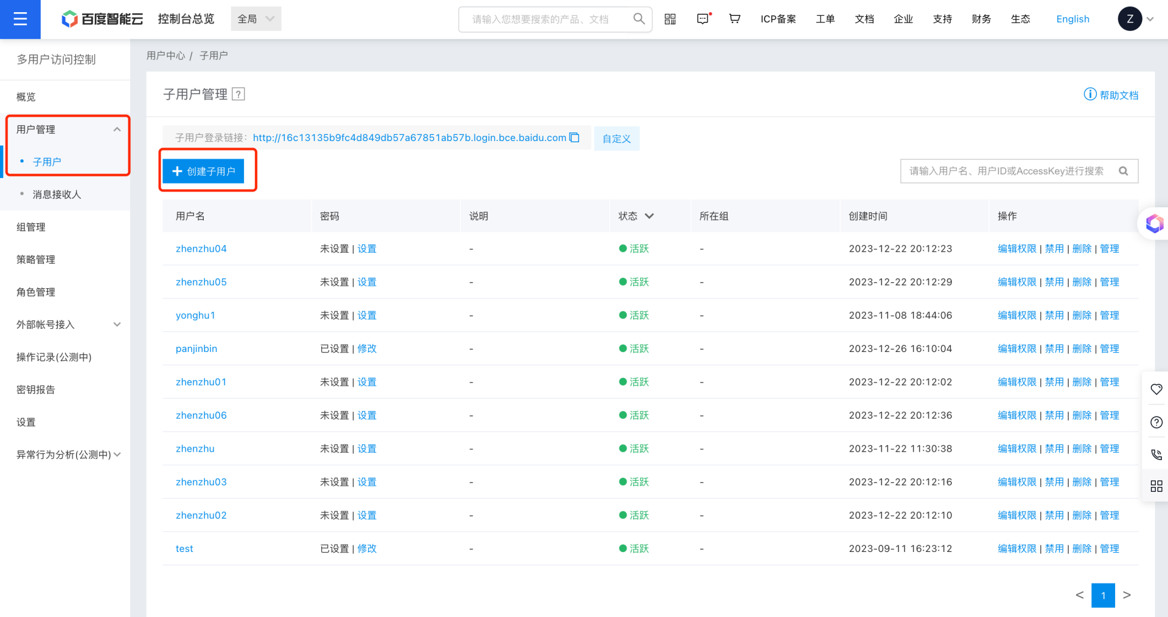The width and height of the screenshot is (1168, 617).
Task: Collapse the 用户管理 menu section
Action: 117,129
